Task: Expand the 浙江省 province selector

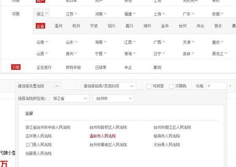Action: (70, 99)
